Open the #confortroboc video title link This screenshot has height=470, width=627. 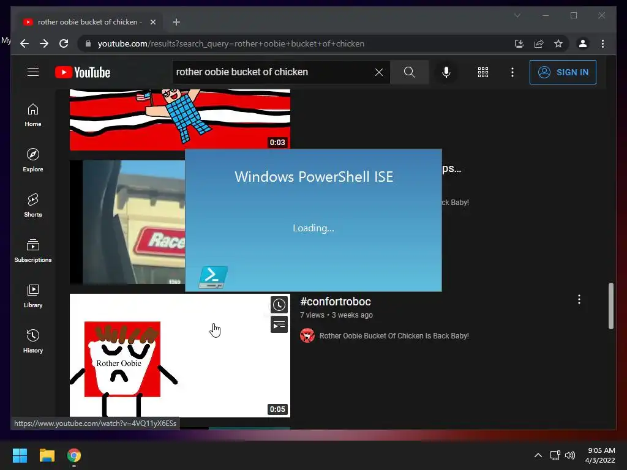click(336, 301)
